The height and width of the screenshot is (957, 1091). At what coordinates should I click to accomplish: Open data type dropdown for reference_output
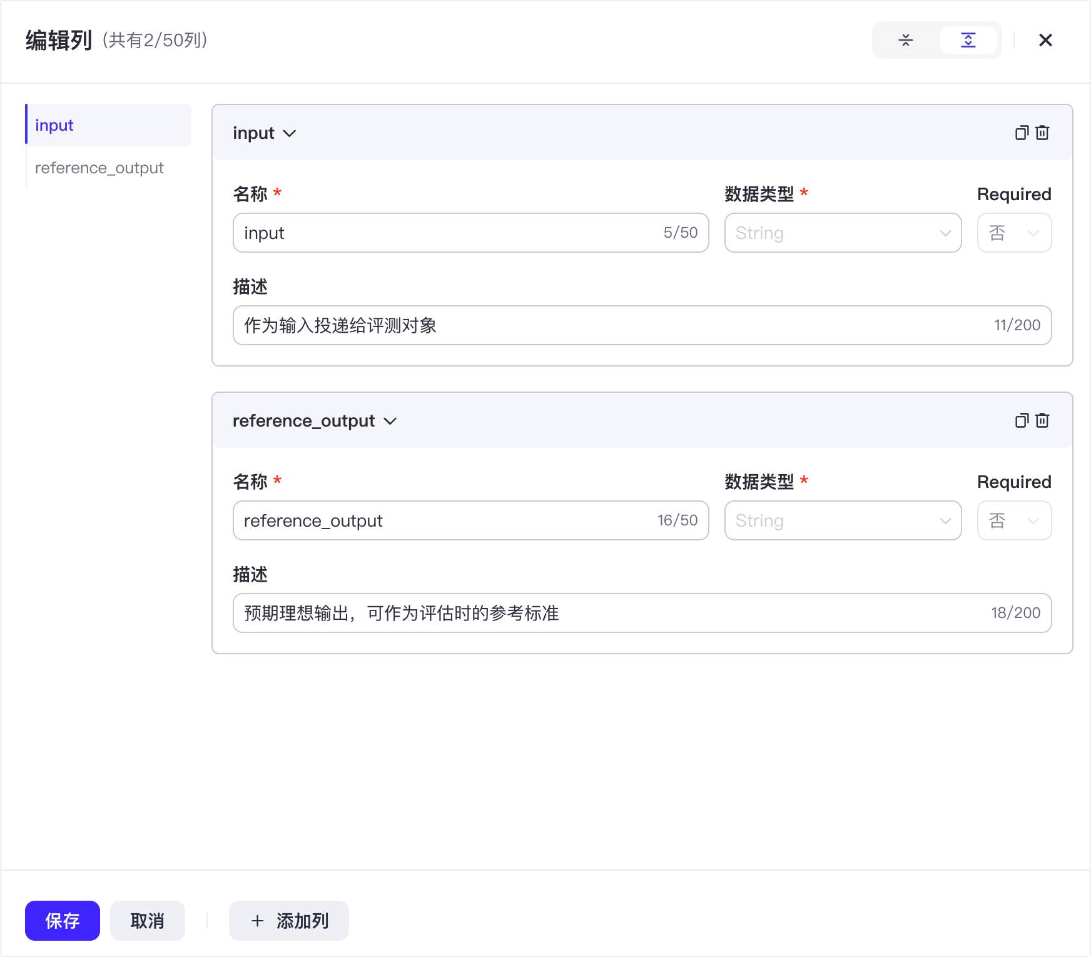842,521
